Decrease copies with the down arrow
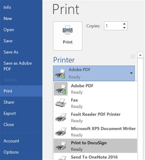145x160 pixels. click(124, 28)
